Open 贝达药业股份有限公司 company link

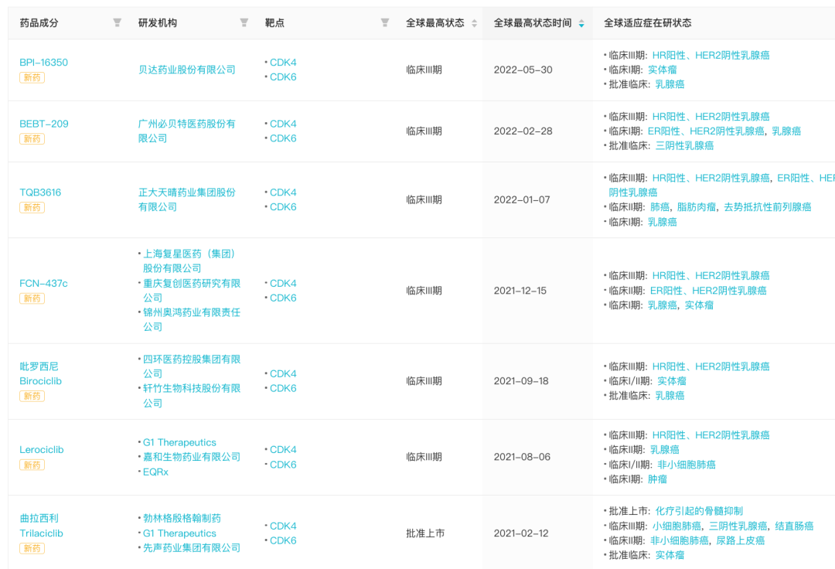[186, 70]
